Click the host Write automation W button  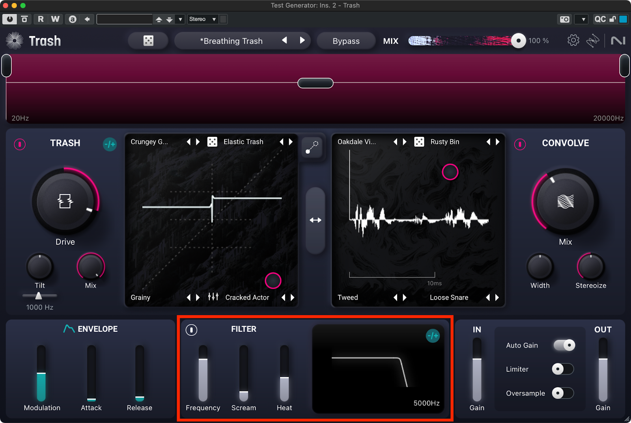point(55,19)
